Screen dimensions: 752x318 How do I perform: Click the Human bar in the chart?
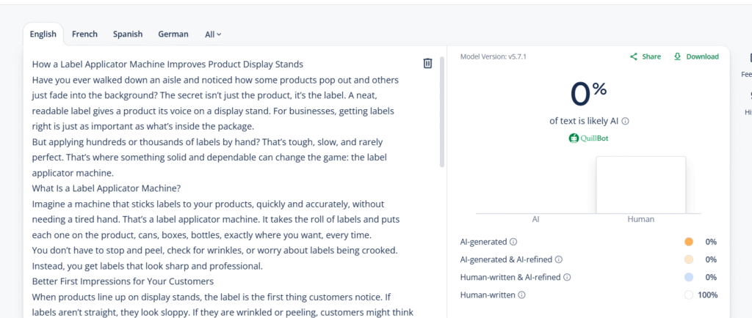tap(640, 185)
